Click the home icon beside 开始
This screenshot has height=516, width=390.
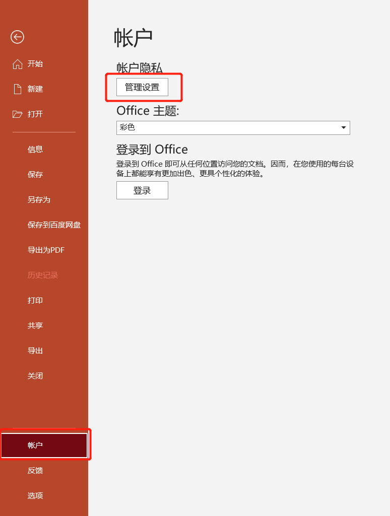18,64
